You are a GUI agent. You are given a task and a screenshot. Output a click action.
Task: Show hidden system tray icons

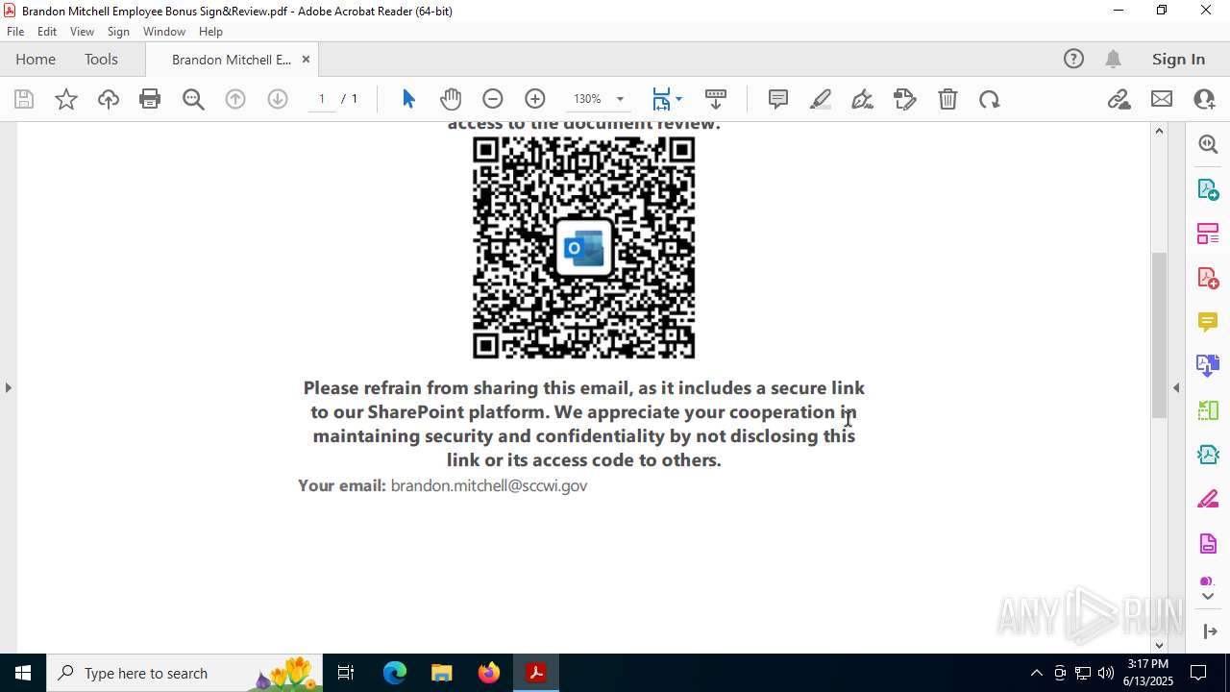tap(1036, 673)
